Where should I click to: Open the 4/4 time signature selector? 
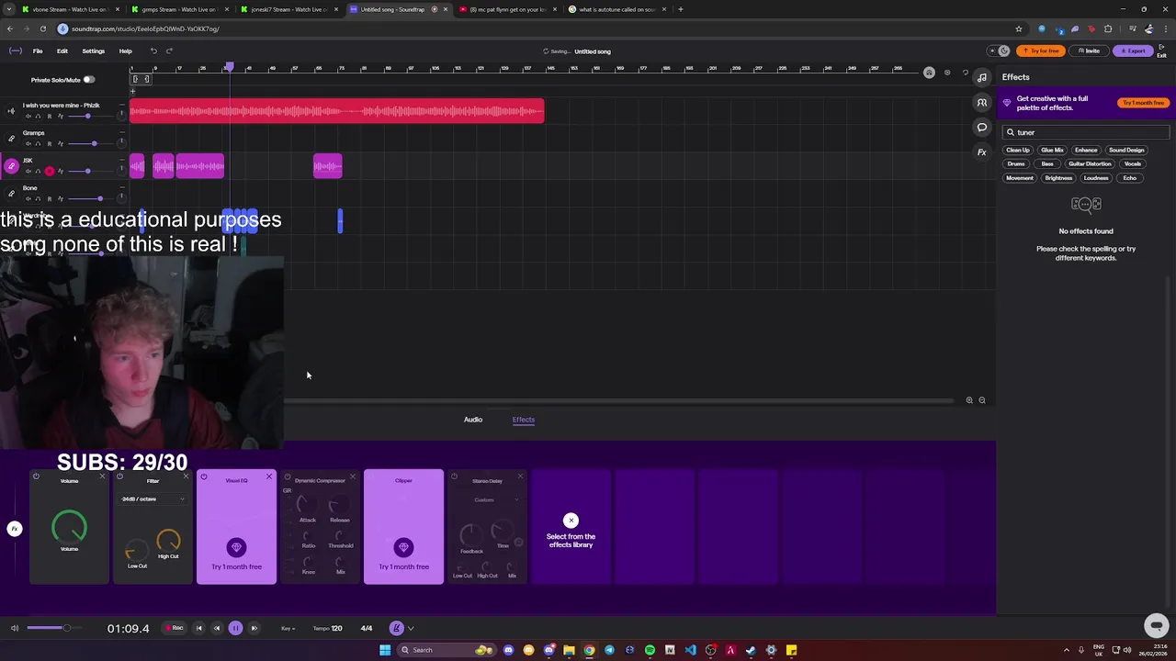(367, 629)
